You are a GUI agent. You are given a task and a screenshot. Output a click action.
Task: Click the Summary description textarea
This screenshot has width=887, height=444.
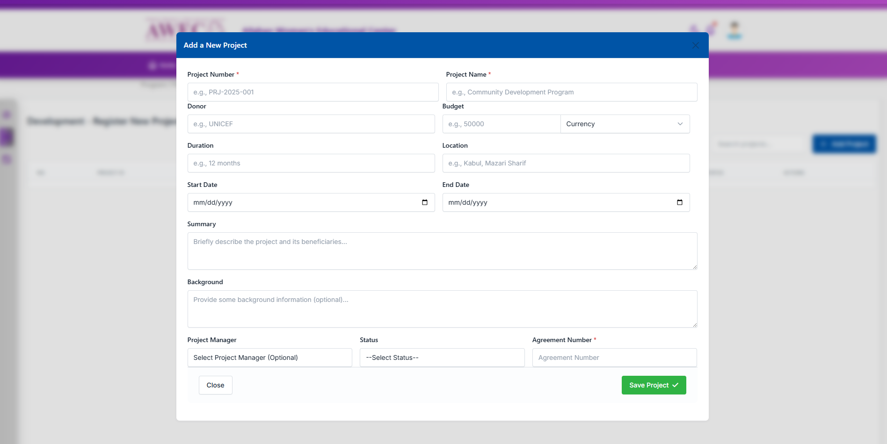442,251
